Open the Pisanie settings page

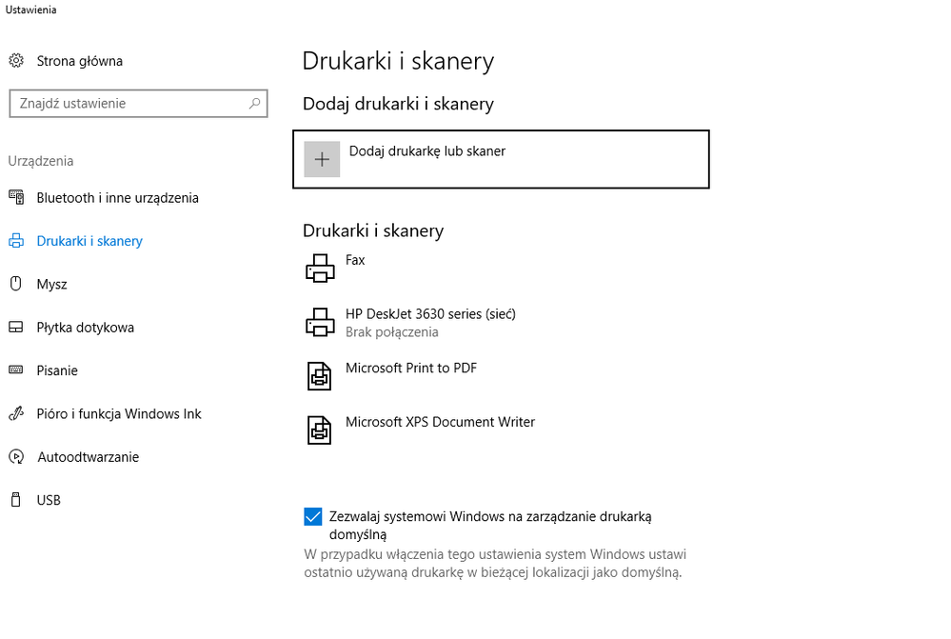[x=57, y=370]
